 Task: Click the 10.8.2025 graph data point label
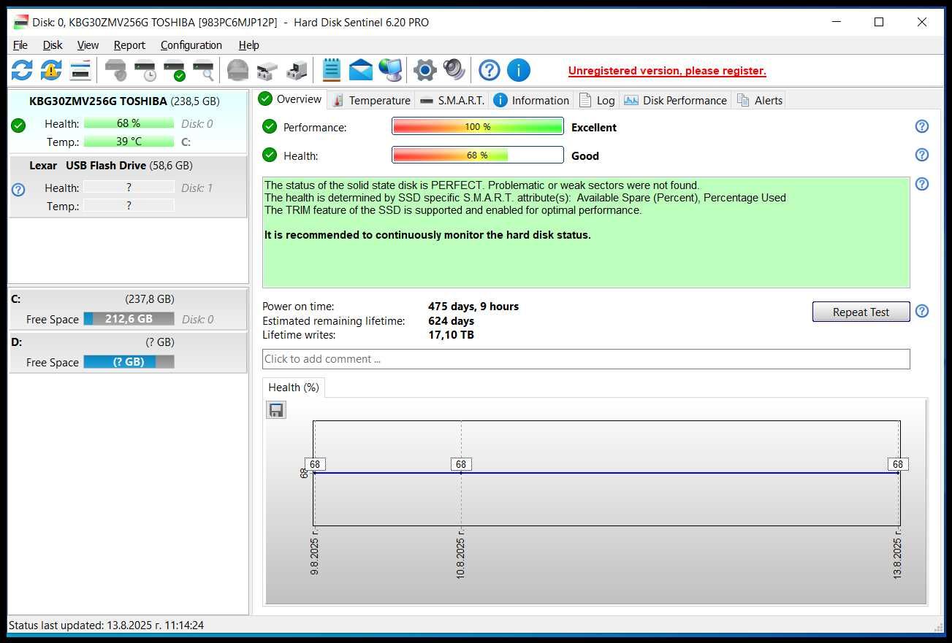click(x=461, y=464)
